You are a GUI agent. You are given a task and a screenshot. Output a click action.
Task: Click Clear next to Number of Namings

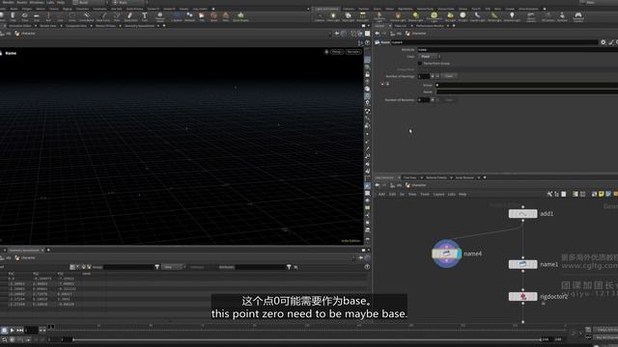click(449, 76)
